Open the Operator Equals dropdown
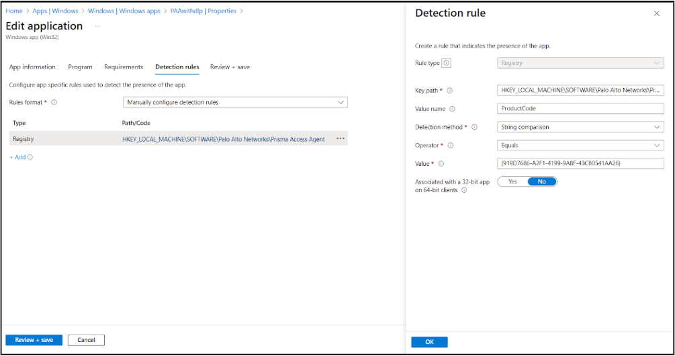Screen dimensions: 675x356 (580, 145)
